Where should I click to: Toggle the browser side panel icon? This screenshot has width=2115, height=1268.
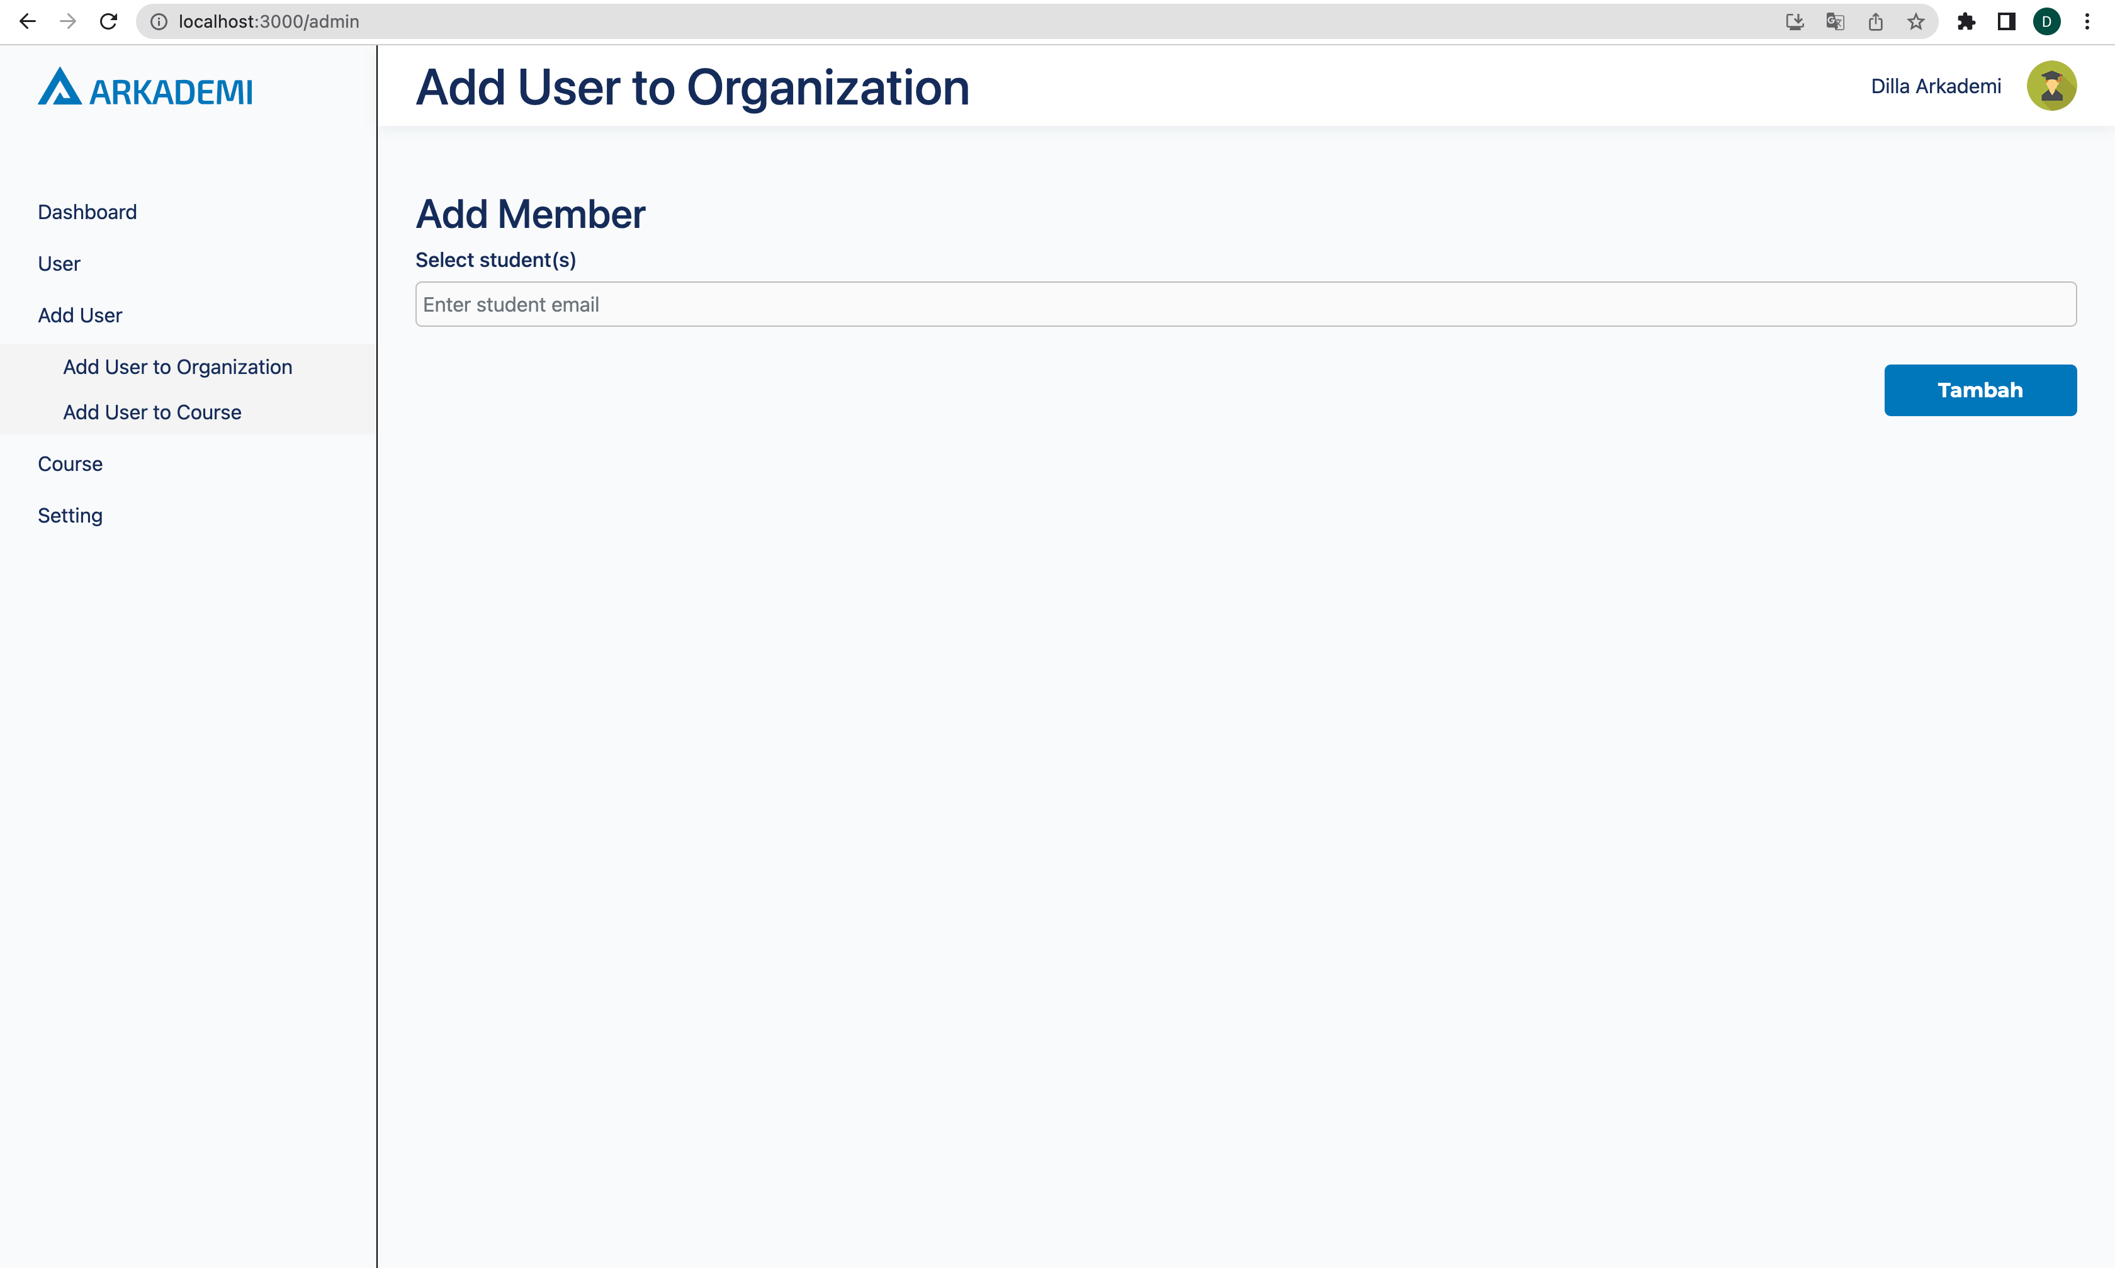click(x=2007, y=21)
